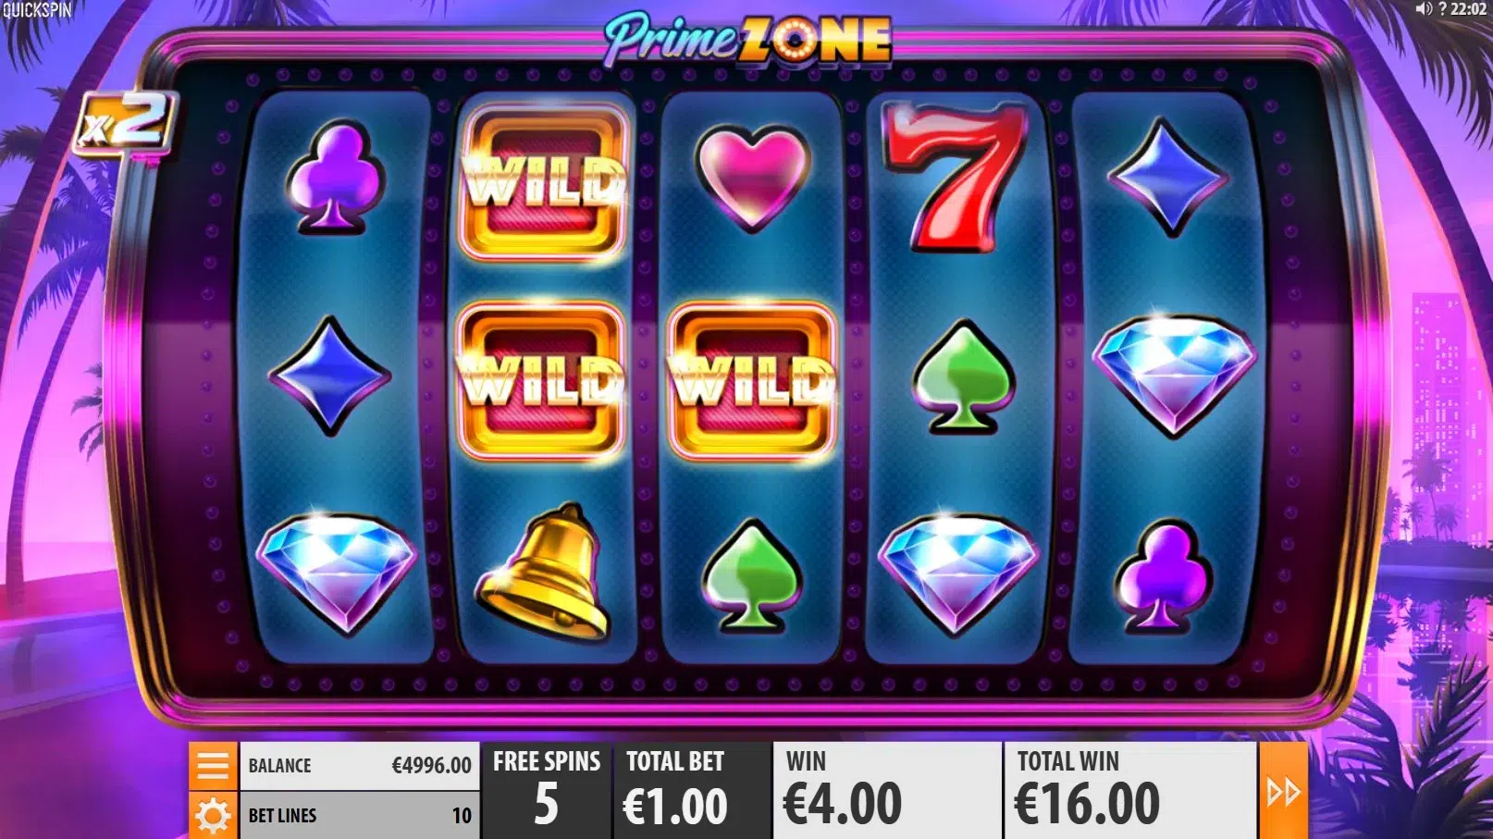Click the WILD symbol on middle reel
Viewport: 1493px width, 839px height.
752,381
